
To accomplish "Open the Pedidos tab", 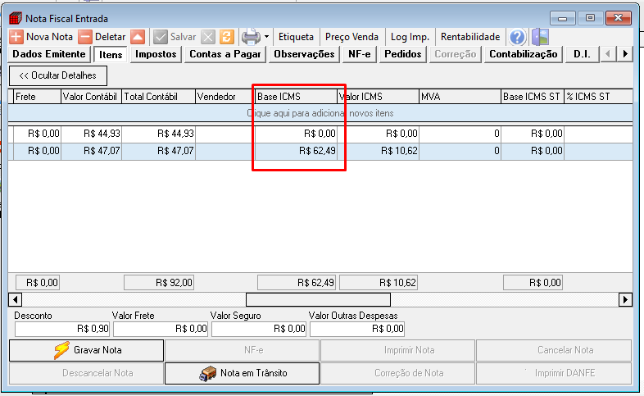I will point(403,54).
